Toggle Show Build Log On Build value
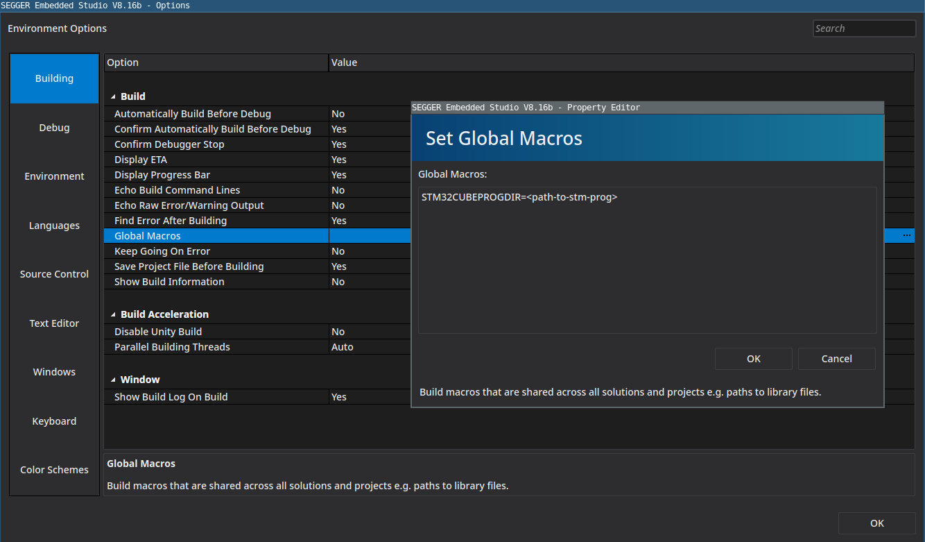This screenshot has height=542, width=925. [368, 397]
